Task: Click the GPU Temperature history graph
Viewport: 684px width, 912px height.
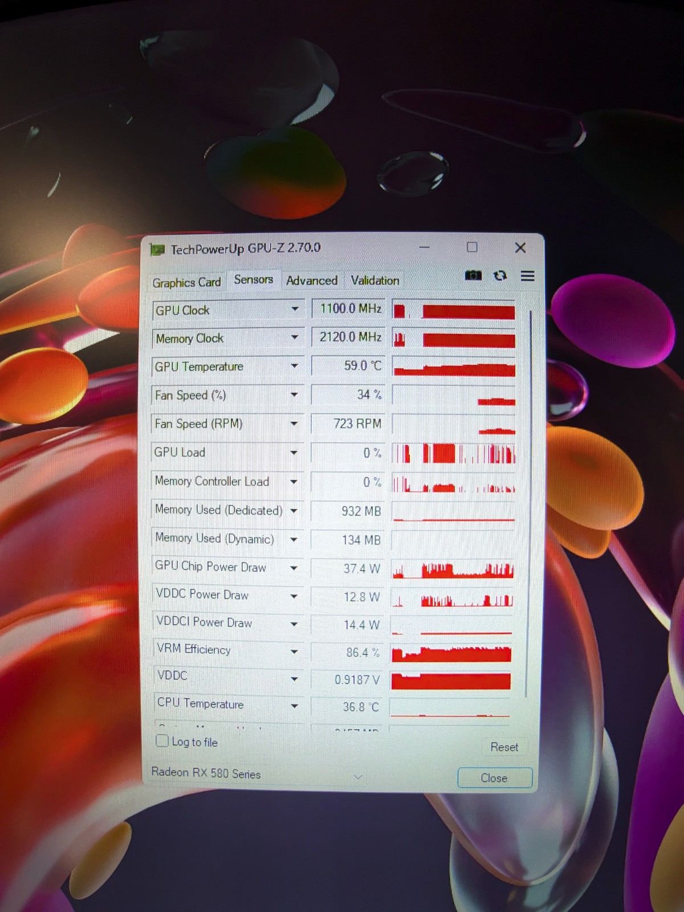Action: point(454,367)
